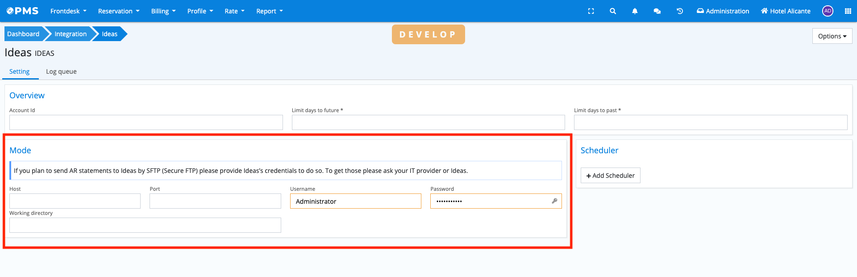Expand the Options dropdown
The width and height of the screenshot is (857, 277).
pyautogui.click(x=832, y=36)
